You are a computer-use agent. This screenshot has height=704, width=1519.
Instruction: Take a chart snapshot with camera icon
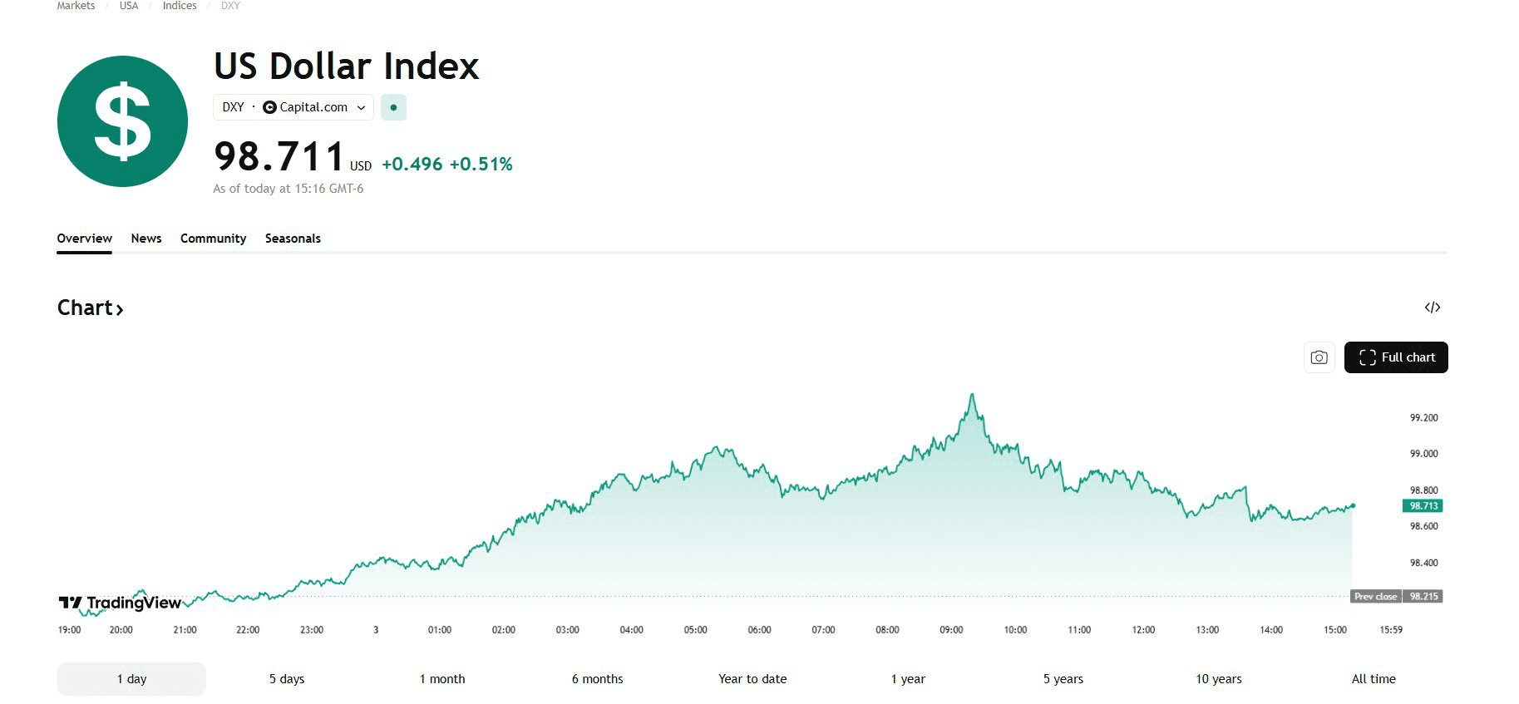(1319, 357)
